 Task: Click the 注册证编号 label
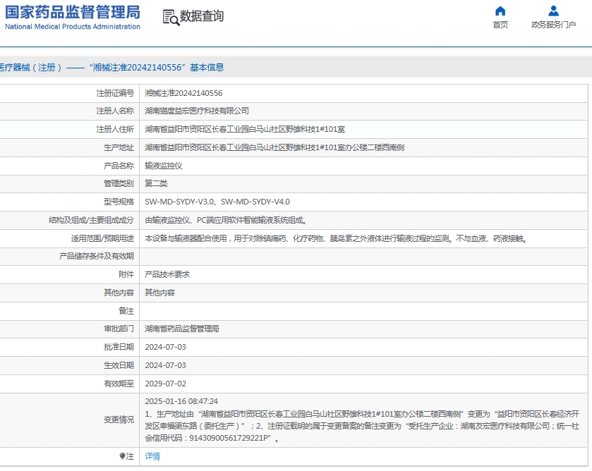click(x=115, y=93)
